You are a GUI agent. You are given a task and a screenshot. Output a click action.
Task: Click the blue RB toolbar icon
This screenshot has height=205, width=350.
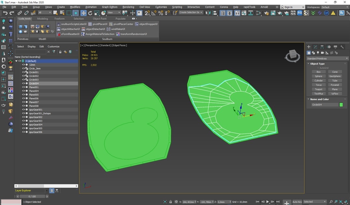click(299, 13)
